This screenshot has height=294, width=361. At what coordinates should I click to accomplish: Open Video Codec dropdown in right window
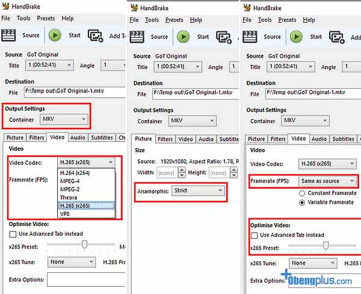point(327,164)
